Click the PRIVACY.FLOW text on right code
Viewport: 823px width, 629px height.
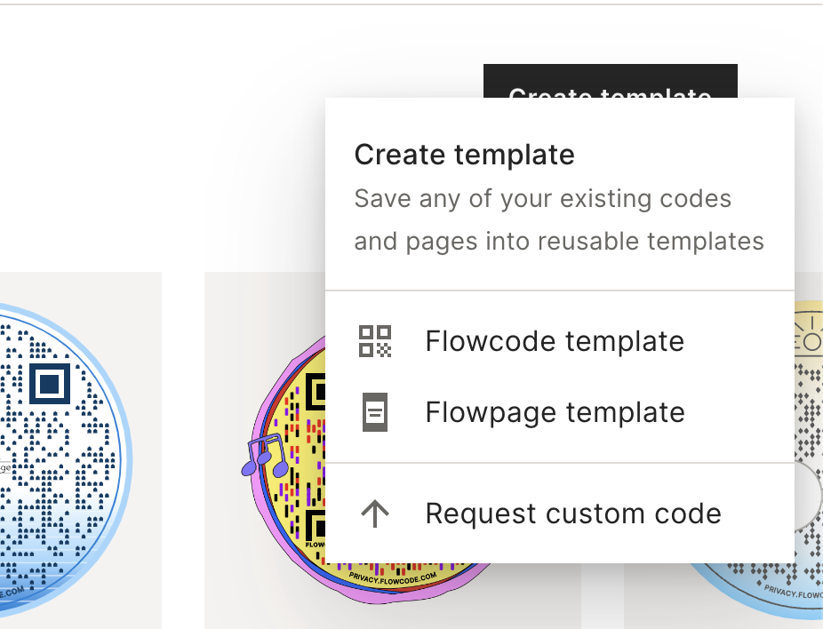pyautogui.click(x=793, y=592)
